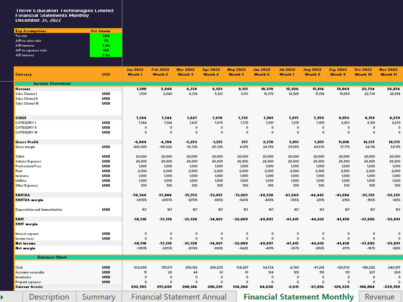The image size is (403, 302).
Task: Select Jan 2022 Cash value 932,688
Action: [x=140, y=267]
